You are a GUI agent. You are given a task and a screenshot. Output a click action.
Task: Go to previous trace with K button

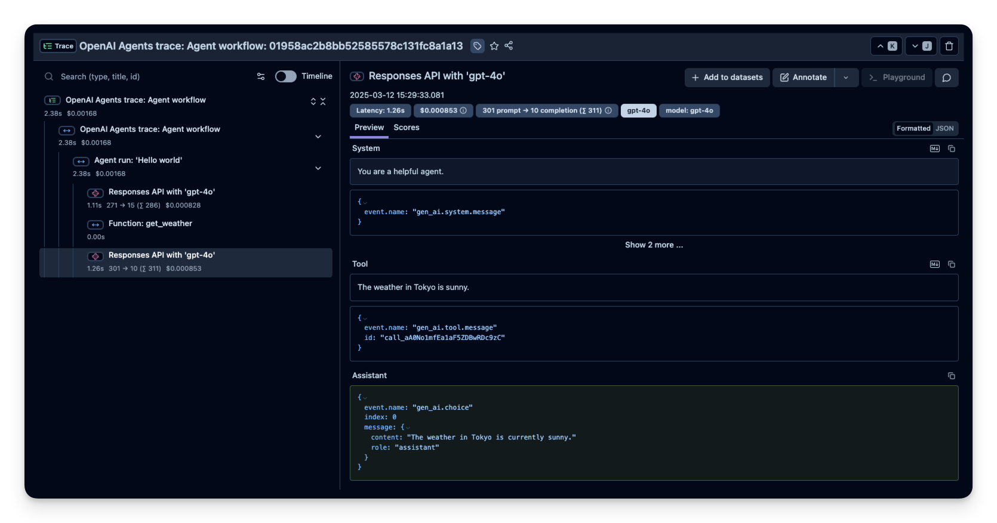pyautogui.click(x=887, y=46)
